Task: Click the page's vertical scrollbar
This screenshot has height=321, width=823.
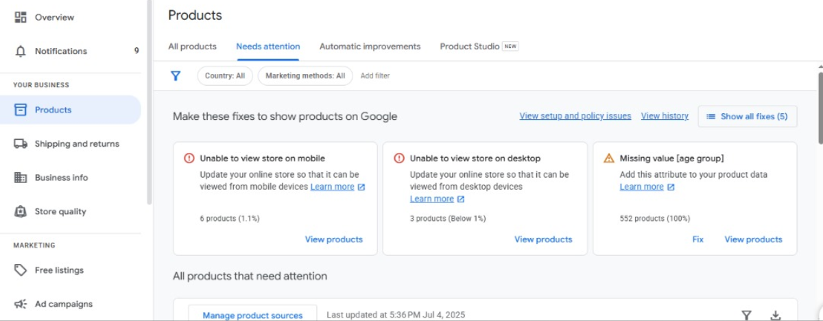Action: [x=820, y=103]
